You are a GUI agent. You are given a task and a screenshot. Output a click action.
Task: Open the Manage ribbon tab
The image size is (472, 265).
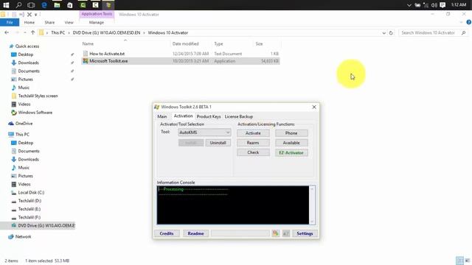(97, 22)
